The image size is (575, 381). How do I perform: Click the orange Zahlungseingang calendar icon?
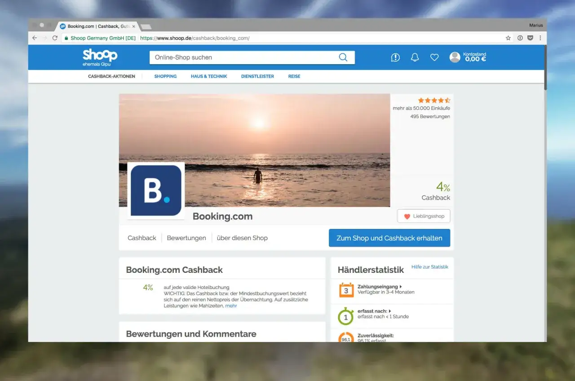tap(345, 290)
